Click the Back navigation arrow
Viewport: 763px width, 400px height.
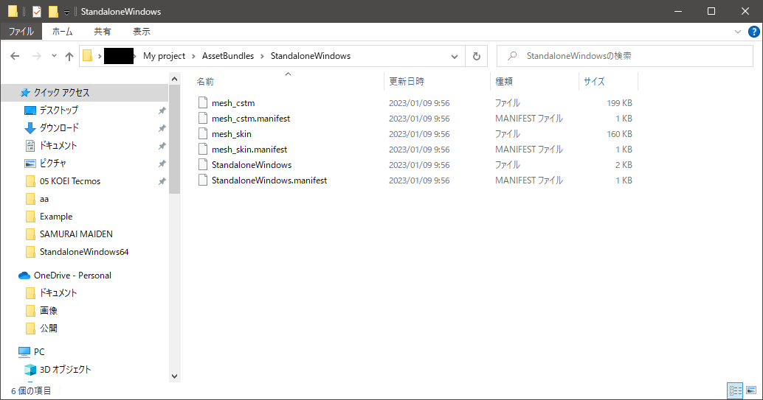coord(15,57)
